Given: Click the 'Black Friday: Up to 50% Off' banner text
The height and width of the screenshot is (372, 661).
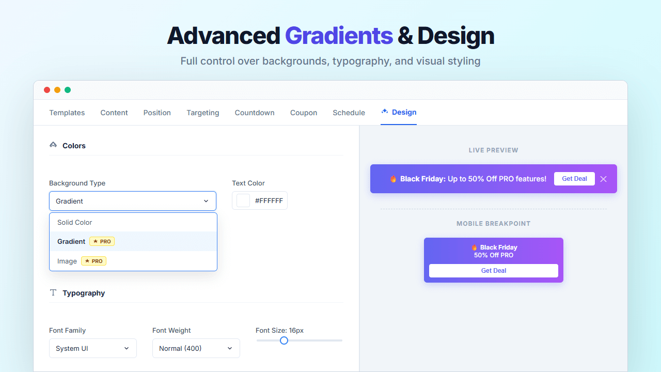Looking at the screenshot, I should (x=473, y=179).
